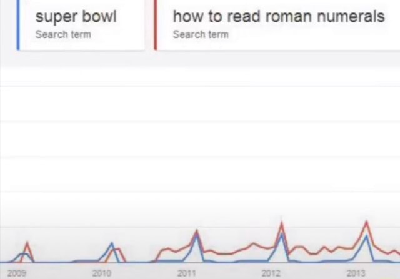Click the "super bowl" search term title
This screenshot has height=279, width=400.
(x=76, y=16)
